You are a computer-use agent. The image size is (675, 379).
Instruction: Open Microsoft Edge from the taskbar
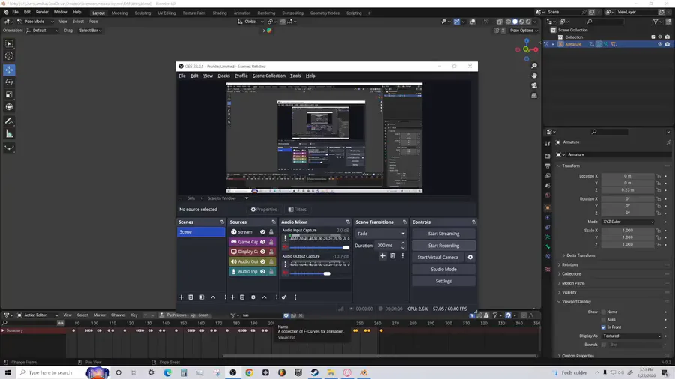(x=167, y=372)
